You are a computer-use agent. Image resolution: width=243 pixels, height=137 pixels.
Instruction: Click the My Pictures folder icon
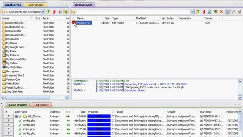(4, 55)
